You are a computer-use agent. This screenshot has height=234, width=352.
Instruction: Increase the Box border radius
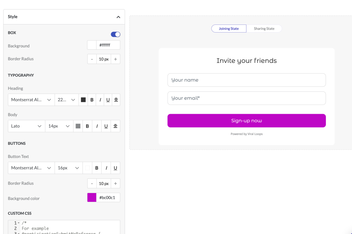click(x=115, y=59)
